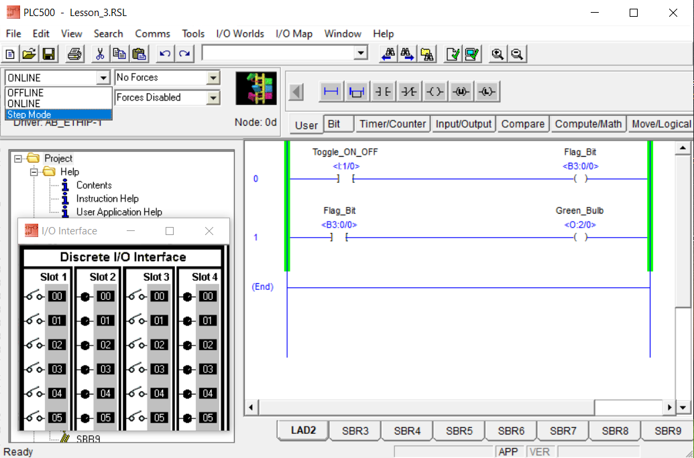This screenshot has height=458, width=694.
Task: Click the Cut scissors icon
Action: (x=100, y=54)
